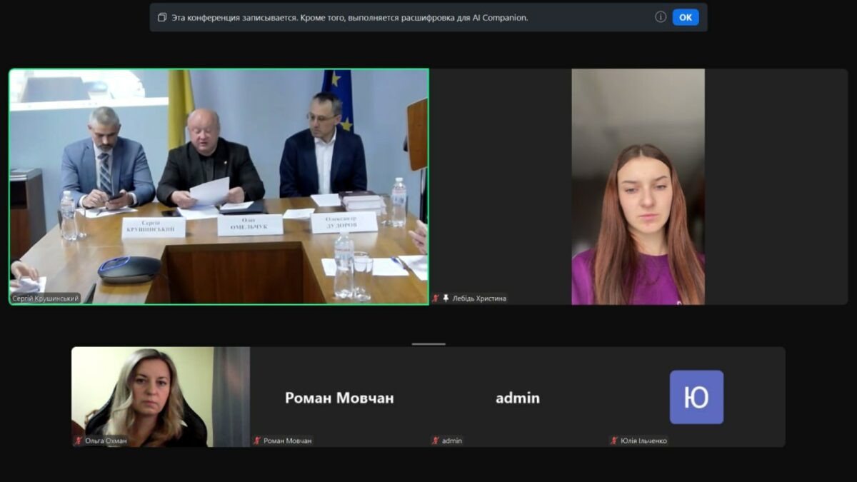
Task: Click the Сергій Крушинський name label
Action: pyautogui.click(x=46, y=298)
